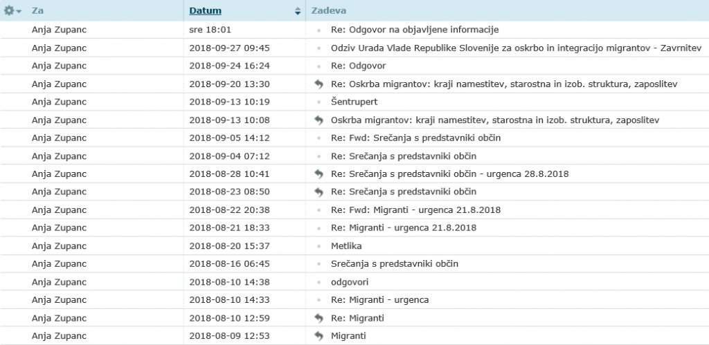
Task: Toggle the Datum column sort arrows
Action: (298, 11)
